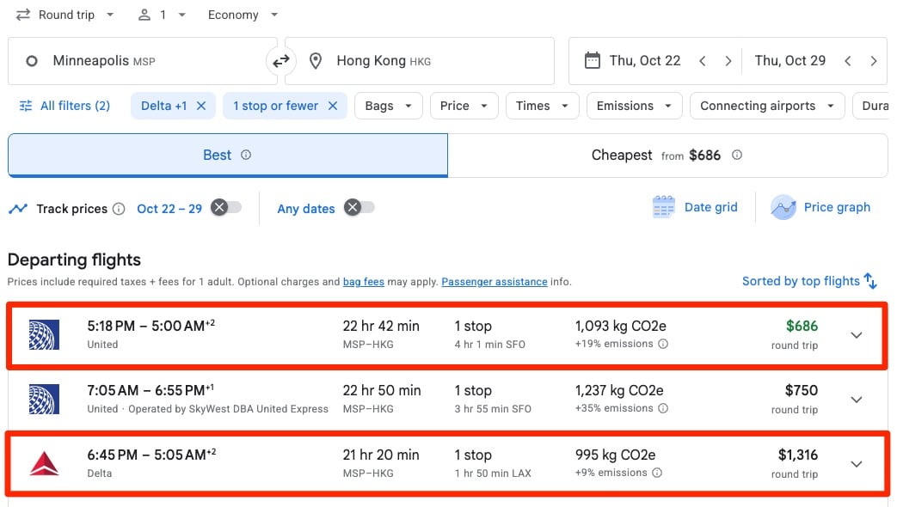Image resolution: width=897 pixels, height=507 pixels.
Task: Select the 6:45 PM – 5:05 AM Delta flight
Action: [x=447, y=463]
